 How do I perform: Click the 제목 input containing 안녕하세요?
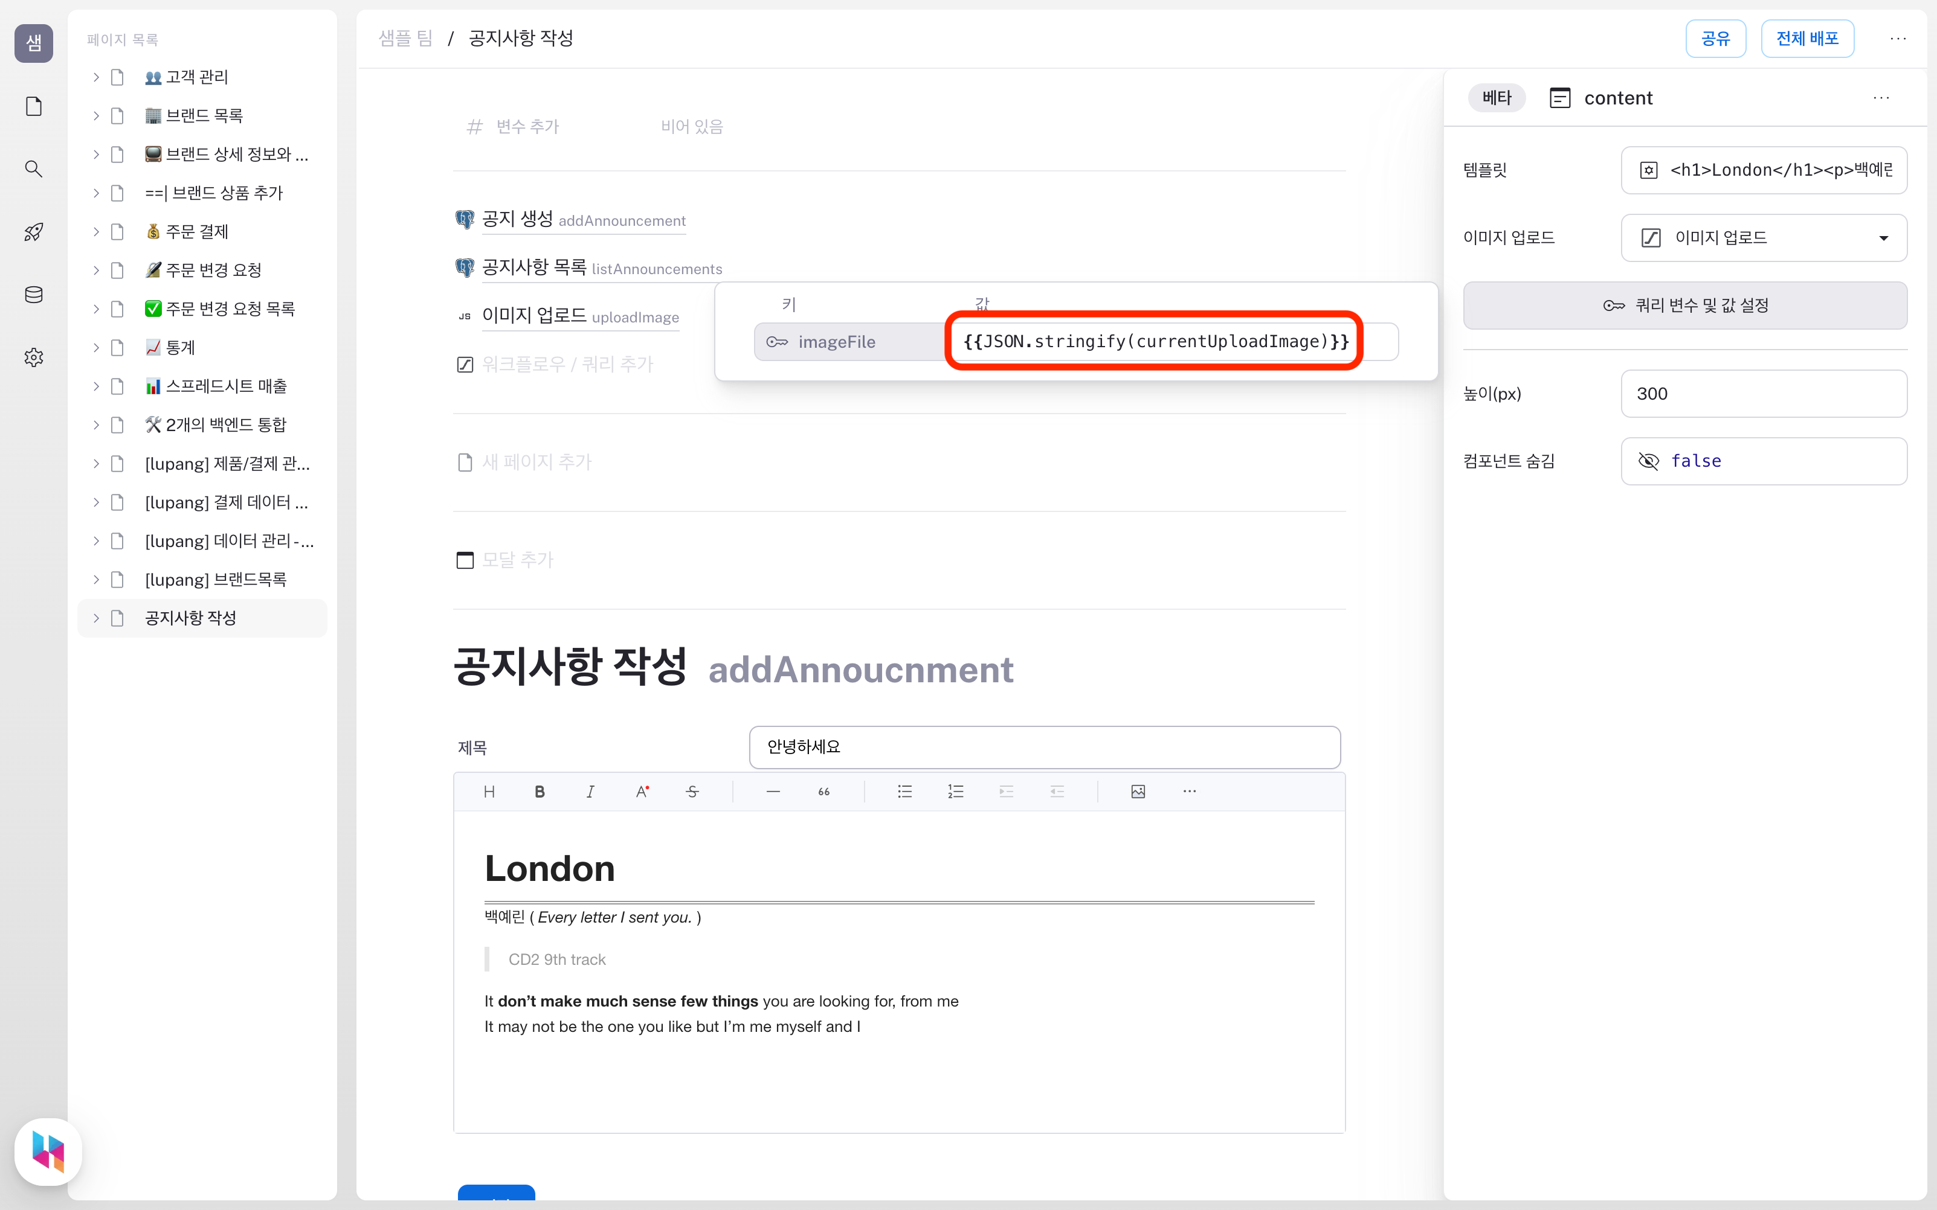1045,747
